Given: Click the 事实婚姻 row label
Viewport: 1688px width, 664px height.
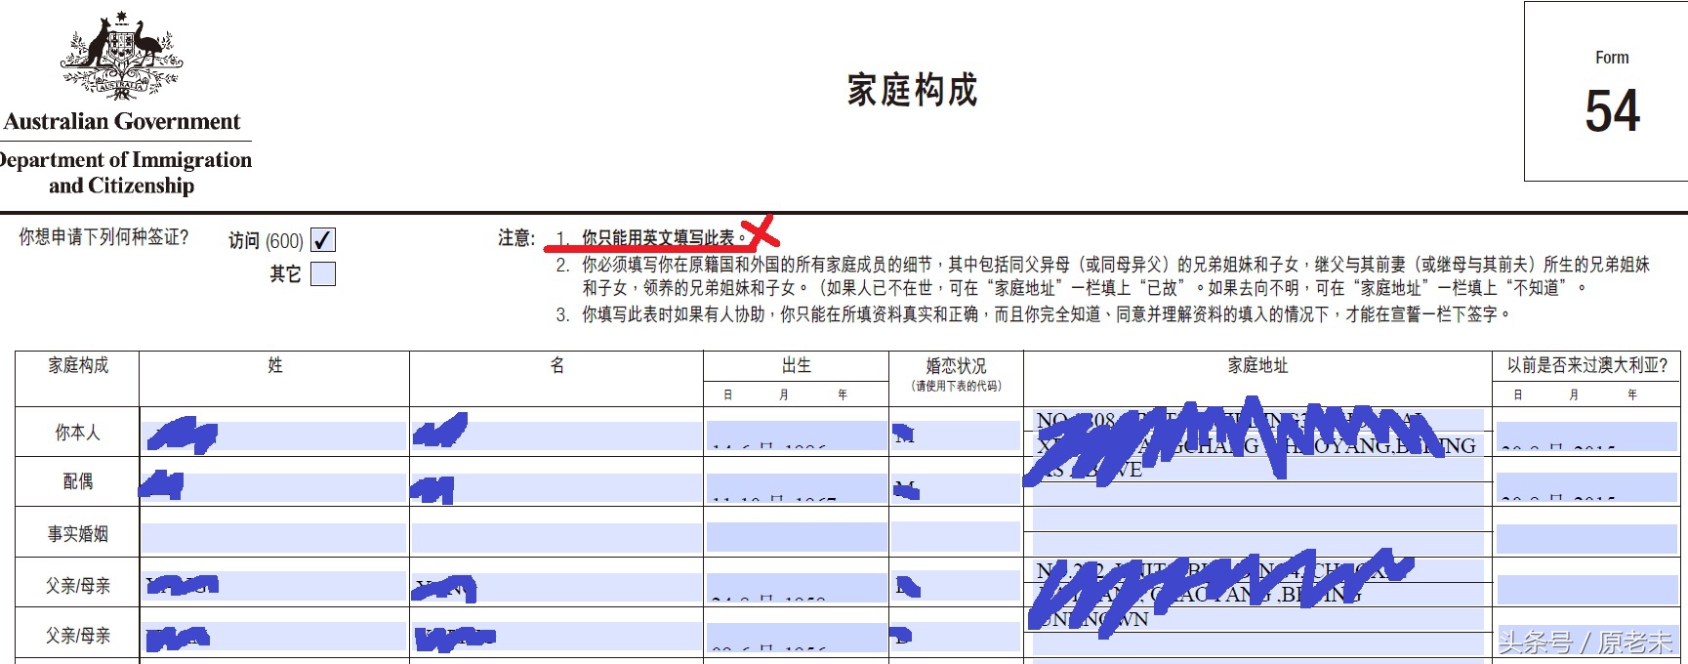Looking at the screenshot, I should click(78, 534).
